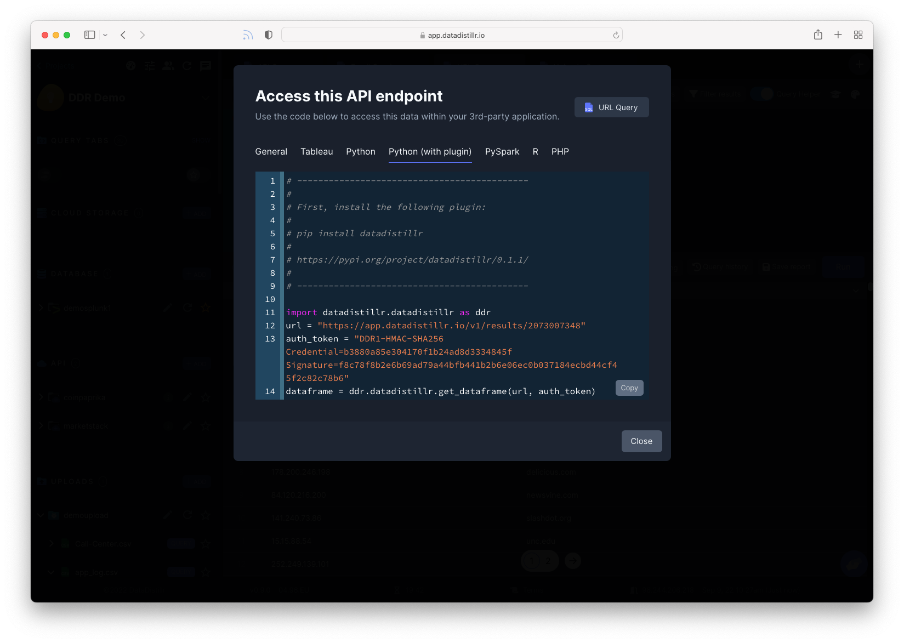Click Add next to API section
Screen dimensions: 904x643
coord(197,363)
